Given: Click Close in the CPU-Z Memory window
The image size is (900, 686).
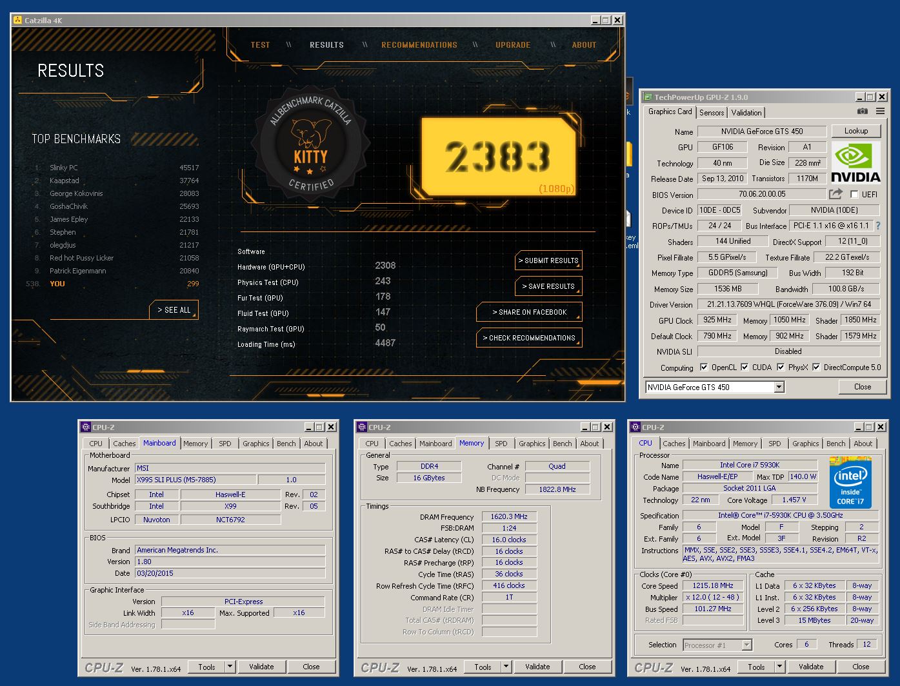Looking at the screenshot, I should pyautogui.click(x=587, y=667).
